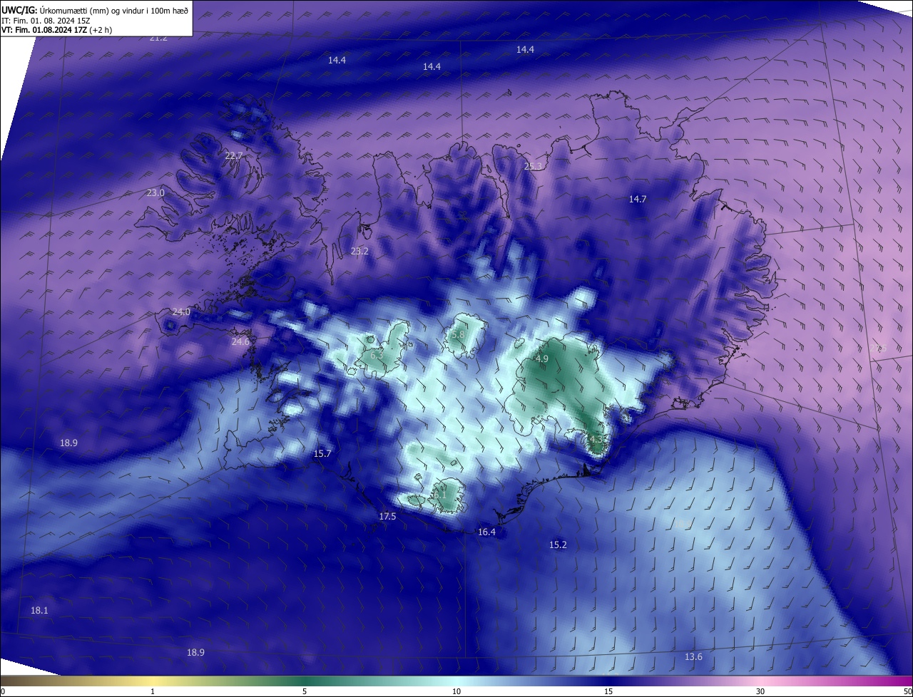Click the colorbar tick label 0

click(x=3, y=691)
